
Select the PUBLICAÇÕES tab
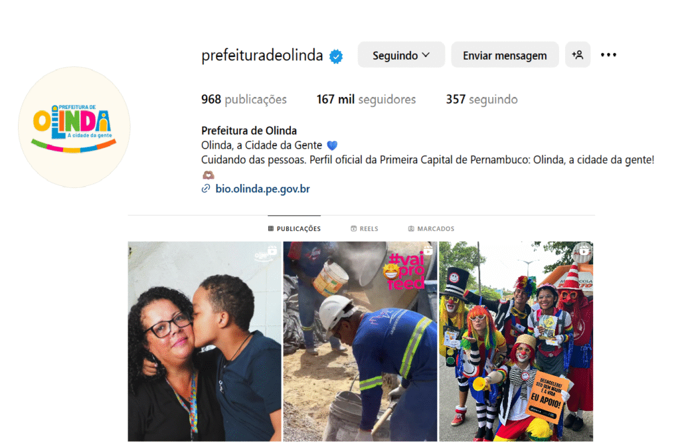[294, 228]
